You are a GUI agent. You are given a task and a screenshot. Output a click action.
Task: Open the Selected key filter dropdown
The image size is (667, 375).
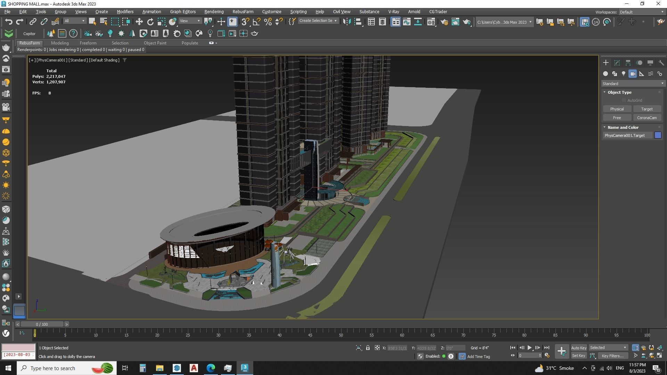[608, 348]
